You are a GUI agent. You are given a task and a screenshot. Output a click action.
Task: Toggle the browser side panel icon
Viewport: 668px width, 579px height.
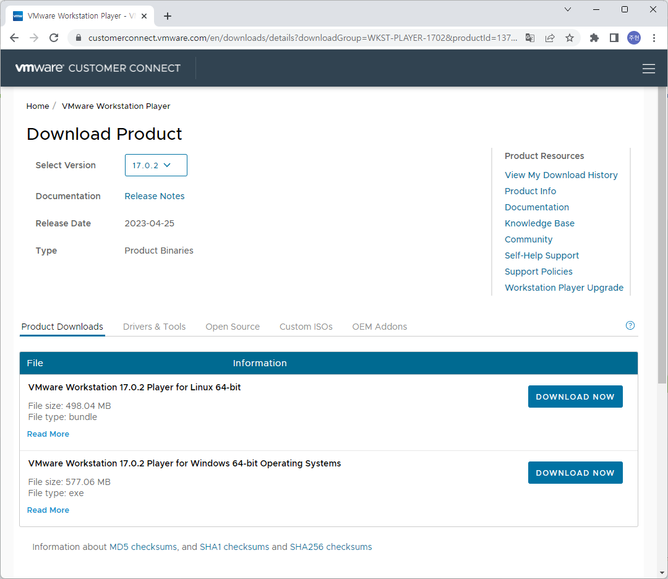point(614,38)
